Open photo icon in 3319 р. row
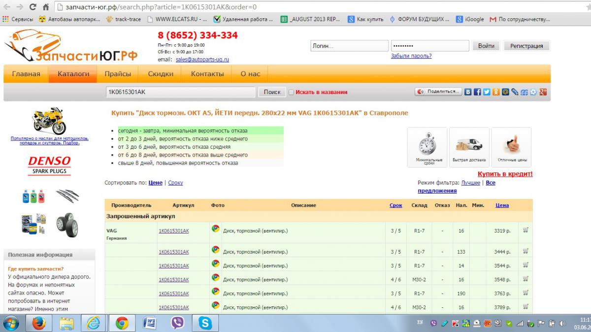Viewport: 591px width, 332px height. [215, 228]
